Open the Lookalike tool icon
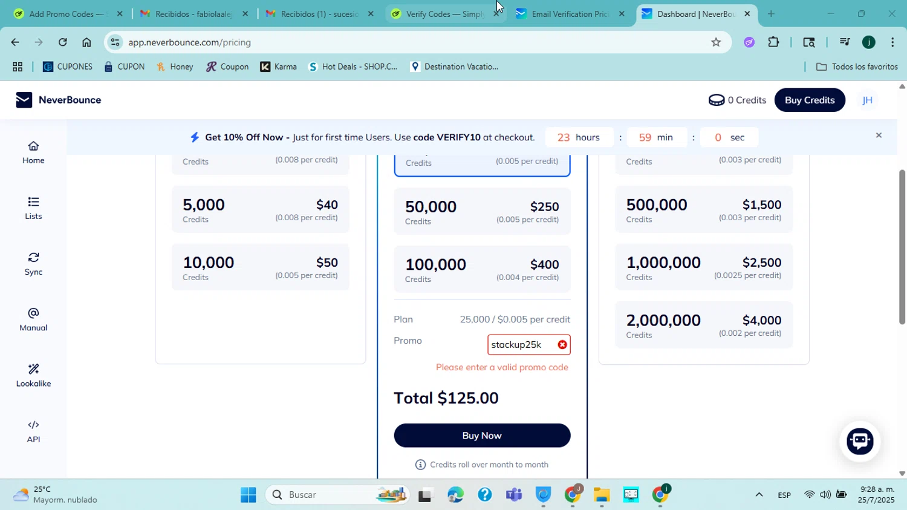The height and width of the screenshot is (510, 907). click(x=33, y=375)
